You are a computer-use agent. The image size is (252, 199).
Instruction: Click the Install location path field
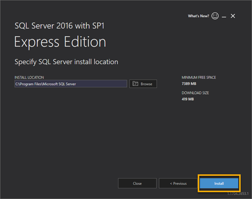71,84
